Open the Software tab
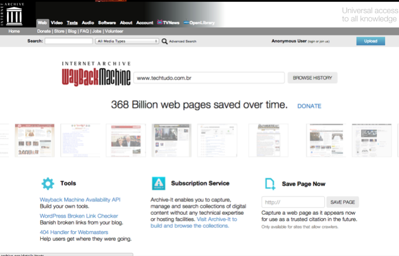This screenshot has height=256, width=399. pos(107,22)
